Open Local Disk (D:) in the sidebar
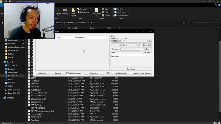This screenshot has width=221, height=124. 12,93
